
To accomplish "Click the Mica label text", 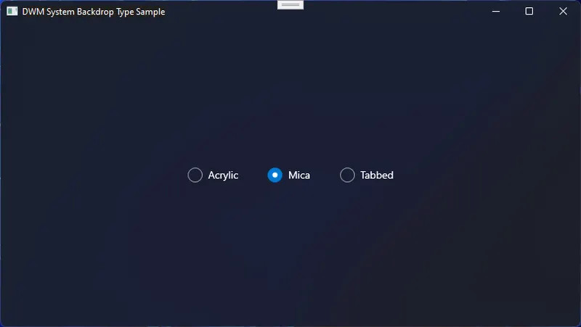I will 299,175.
